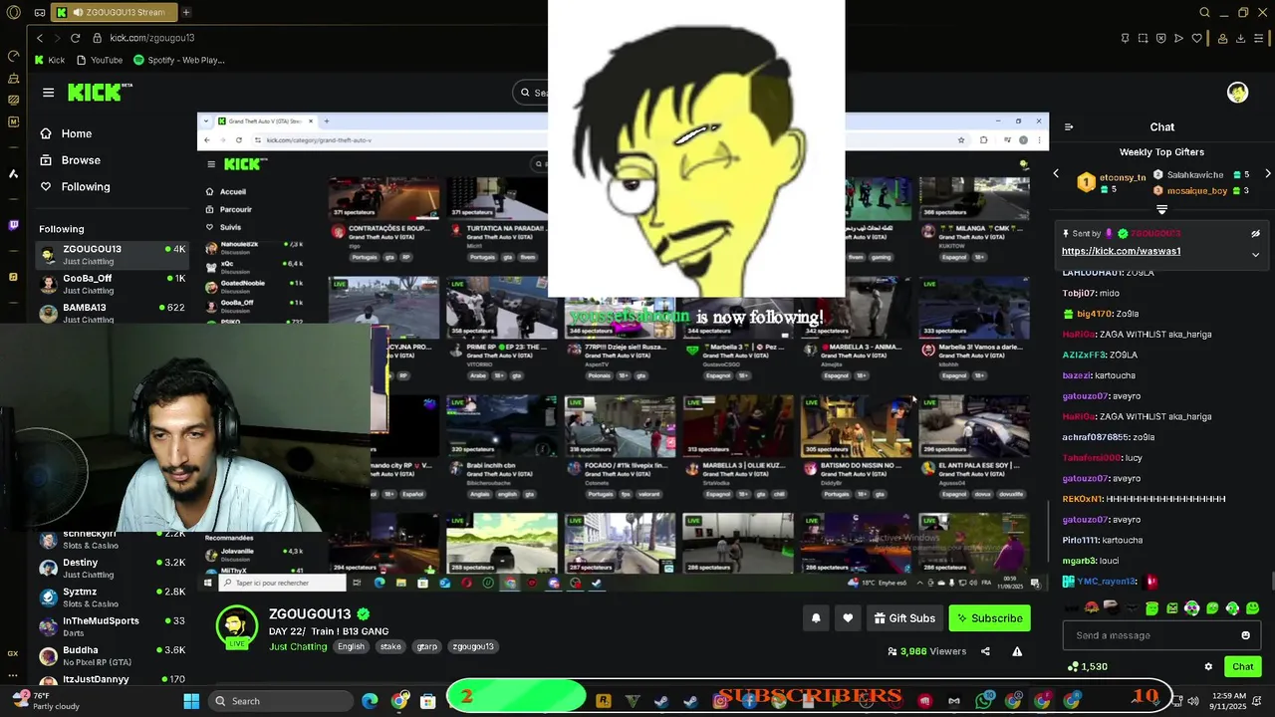This screenshot has width=1275, height=717.
Task: Click the Windows taskbar Search box
Action: [x=280, y=701]
